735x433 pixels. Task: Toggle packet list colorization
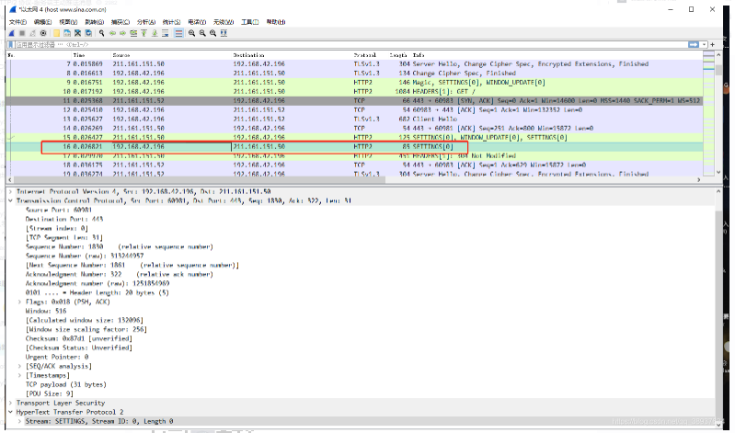point(178,33)
